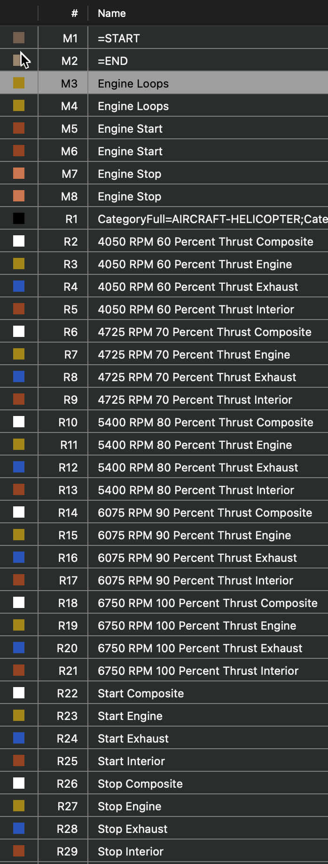328x864 pixels.
Task: Click the white swatch for region R2
Action: click(x=19, y=241)
